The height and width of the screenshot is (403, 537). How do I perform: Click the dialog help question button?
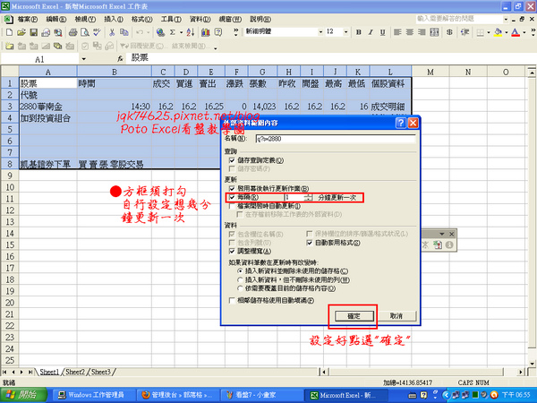401,123
